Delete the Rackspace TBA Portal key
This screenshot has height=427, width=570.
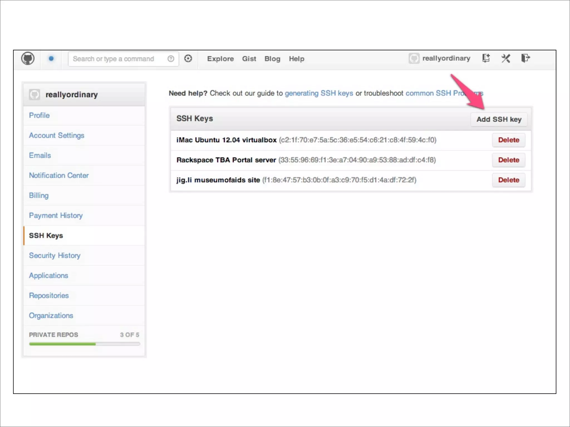tap(508, 160)
